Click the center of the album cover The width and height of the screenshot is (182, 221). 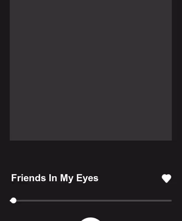(91, 70)
